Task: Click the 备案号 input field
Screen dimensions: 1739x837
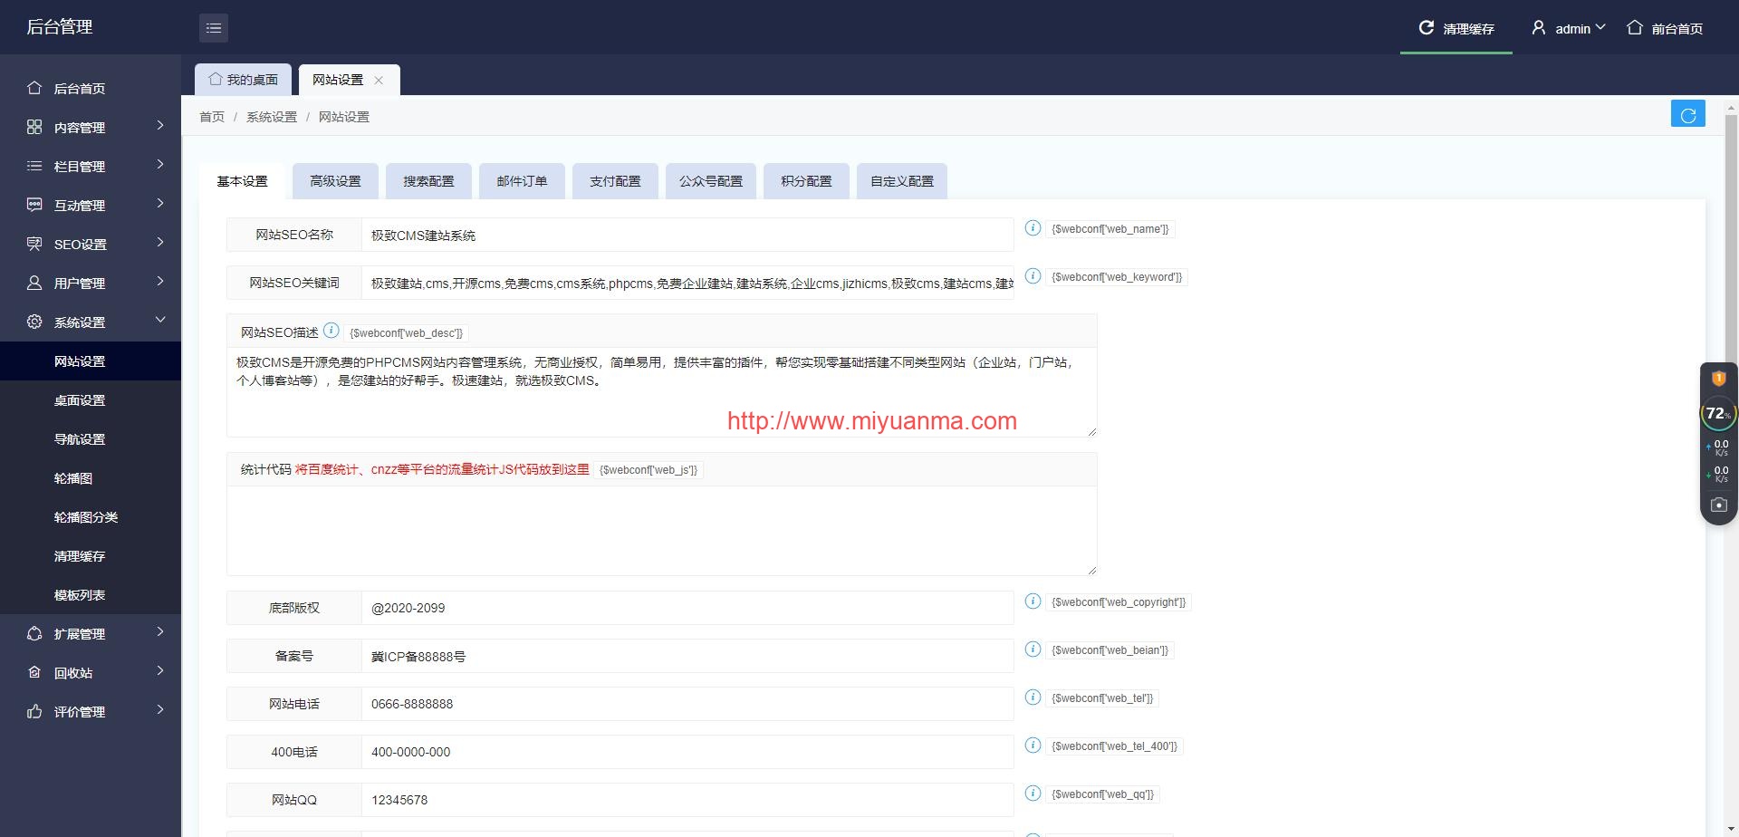Action: click(687, 656)
